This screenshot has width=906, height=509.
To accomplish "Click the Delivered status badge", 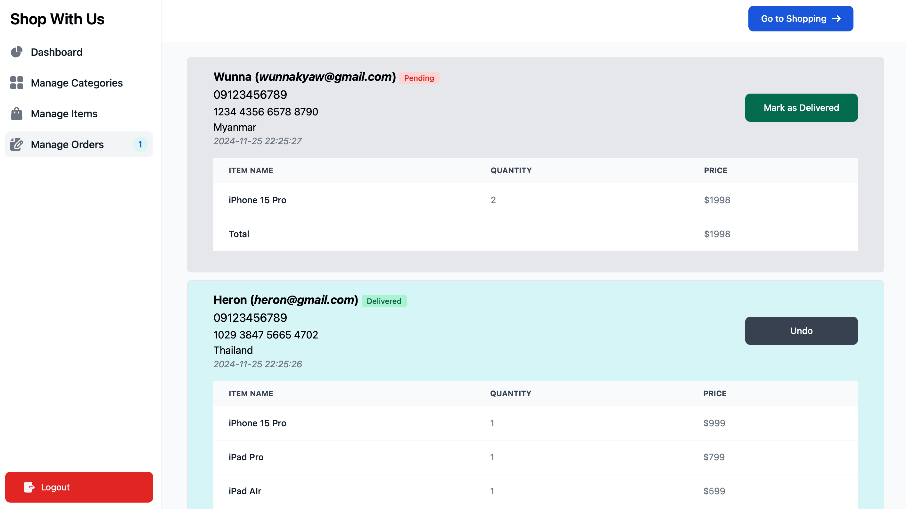I will tap(384, 301).
